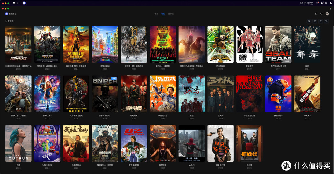Screen dimensions: 334x174
Task: Open the user avatar menu
Action: pos(327,14)
